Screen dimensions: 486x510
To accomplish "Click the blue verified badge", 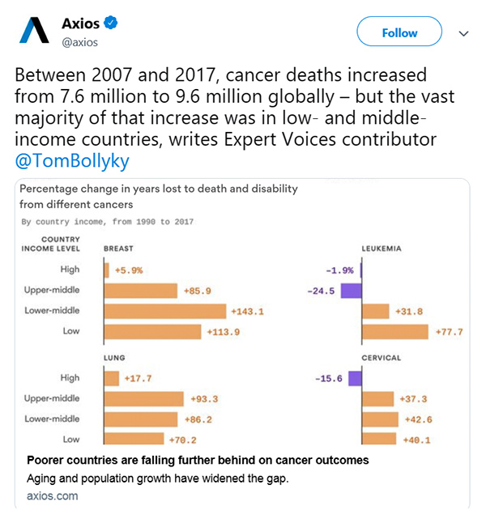I will tap(111, 23).
